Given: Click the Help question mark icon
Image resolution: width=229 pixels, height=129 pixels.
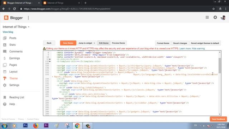Looking at the screenshot, I should pos(5,104).
